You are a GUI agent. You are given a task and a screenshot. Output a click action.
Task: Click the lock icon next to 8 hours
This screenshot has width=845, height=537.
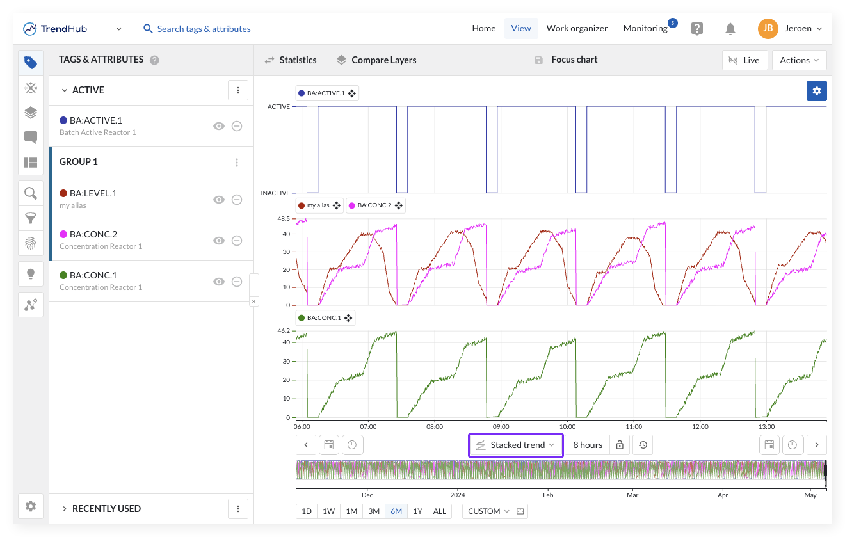tap(619, 445)
